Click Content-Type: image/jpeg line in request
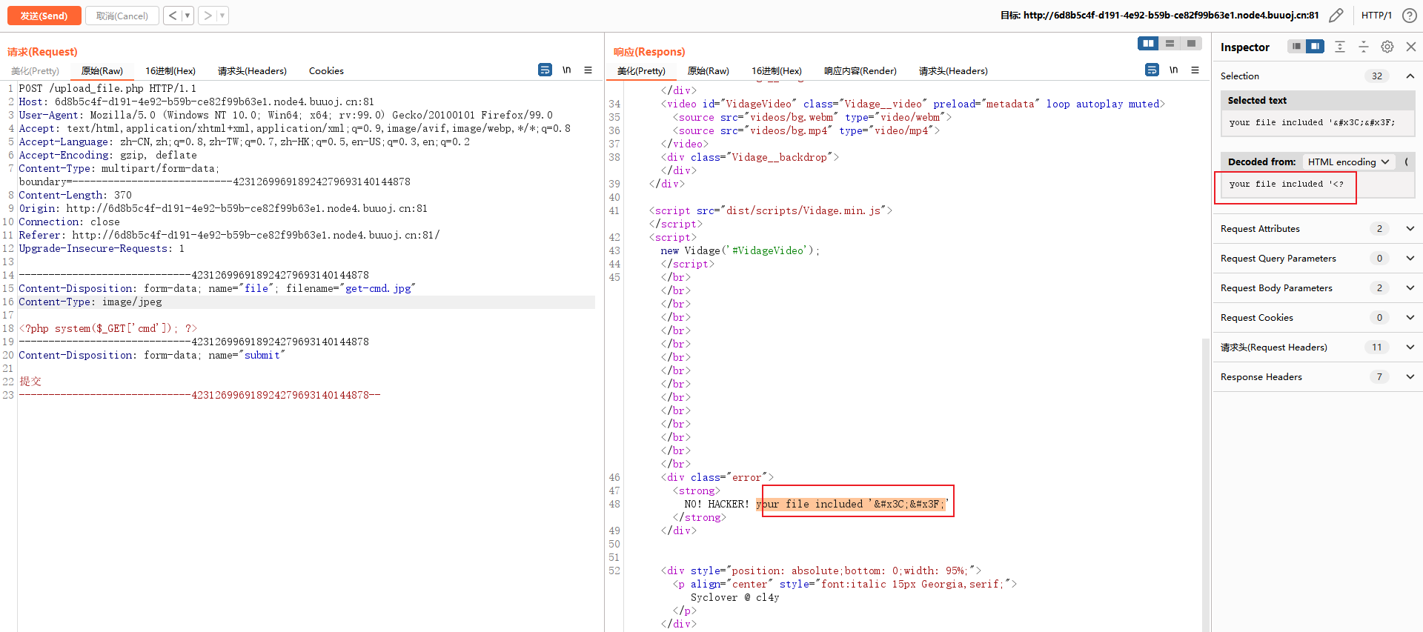The image size is (1423, 632). point(90,302)
